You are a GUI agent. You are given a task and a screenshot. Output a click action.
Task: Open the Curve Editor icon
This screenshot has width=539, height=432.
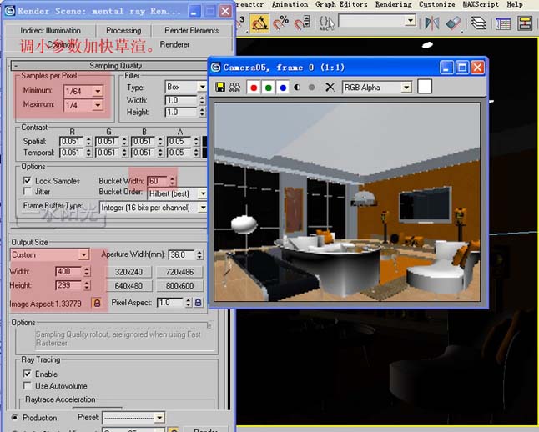point(503,24)
